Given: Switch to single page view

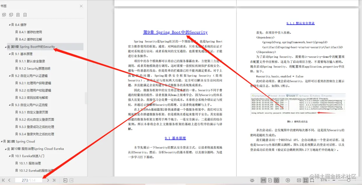Looking at the screenshot, I should pyautogui.click(x=270, y=180).
